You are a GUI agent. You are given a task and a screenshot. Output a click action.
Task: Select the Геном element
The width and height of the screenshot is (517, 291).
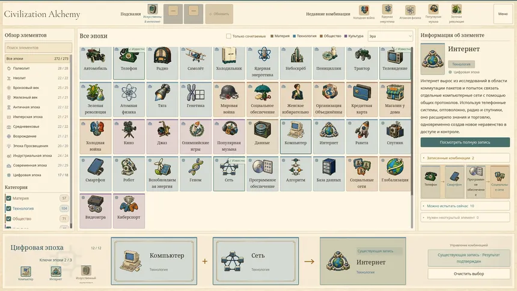point(195,174)
